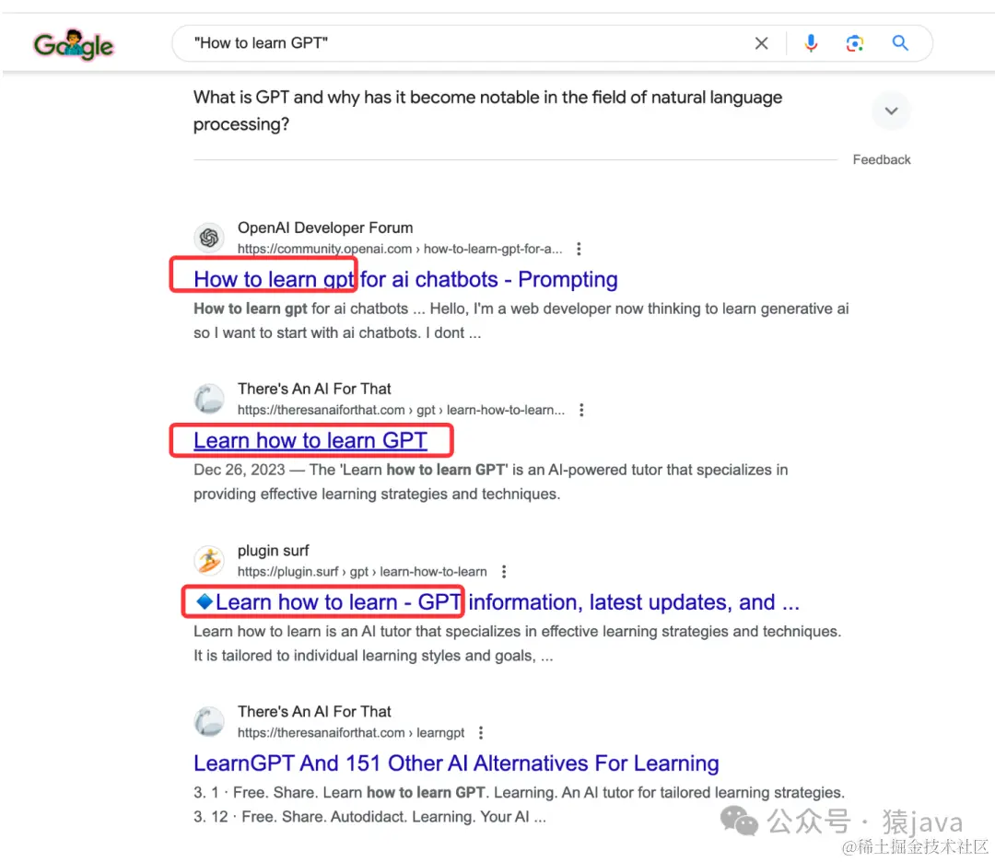Viewport: 995px width, 862px height.
Task: Click the 'plugin surf' site name
Action: pos(273,551)
